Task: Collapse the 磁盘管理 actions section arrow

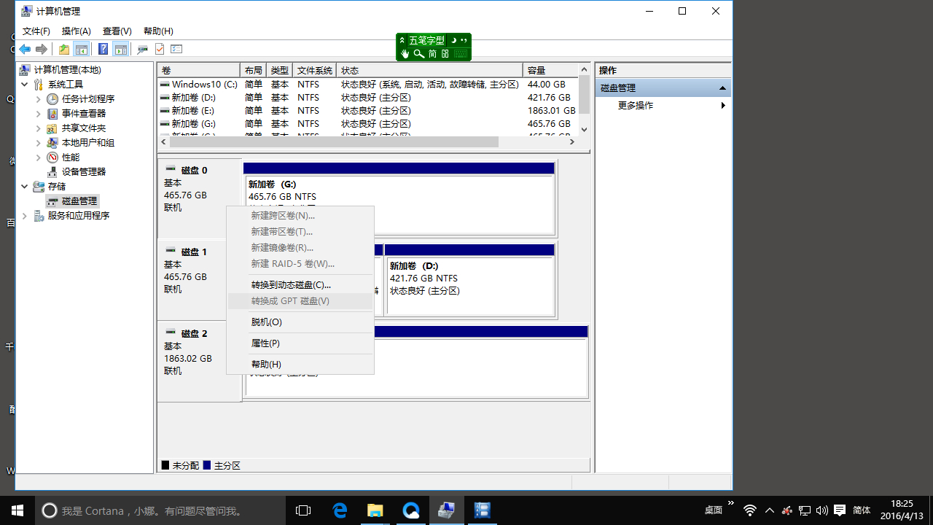Action: [x=722, y=88]
